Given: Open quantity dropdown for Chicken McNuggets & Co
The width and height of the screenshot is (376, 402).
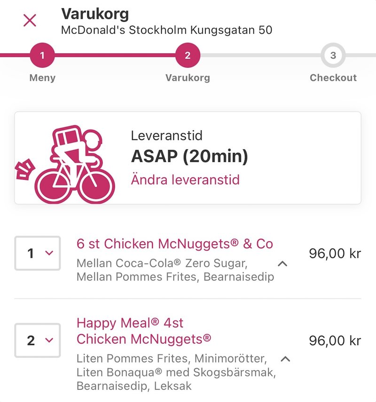Looking at the screenshot, I should coord(38,253).
